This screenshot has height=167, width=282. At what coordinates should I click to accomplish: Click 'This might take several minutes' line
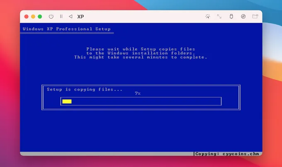click(141, 57)
